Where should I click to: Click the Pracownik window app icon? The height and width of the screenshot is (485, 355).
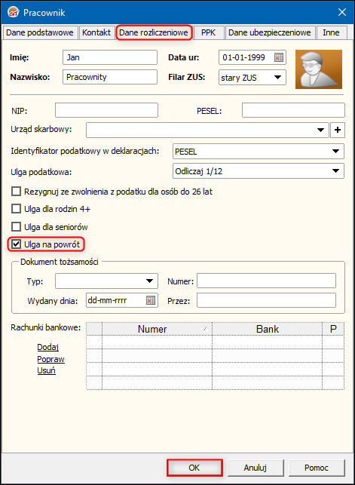click(14, 12)
